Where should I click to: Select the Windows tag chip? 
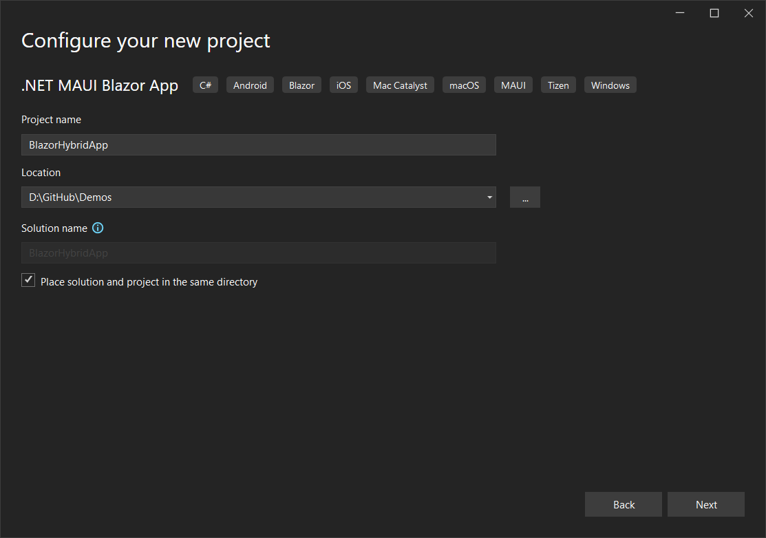click(610, 85)
